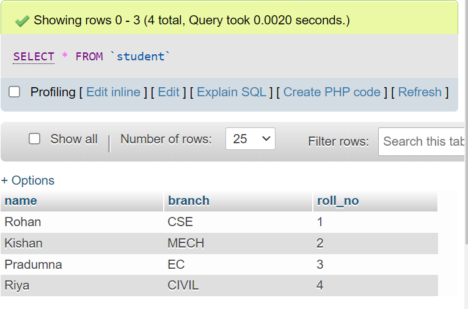Open the Explain SQL link
The image size is (468, 309).
(232, 92)
